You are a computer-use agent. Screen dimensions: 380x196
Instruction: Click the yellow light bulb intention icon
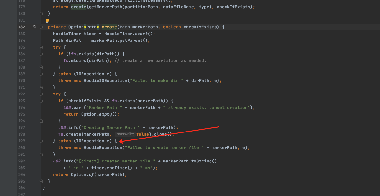tap(47, 21)
